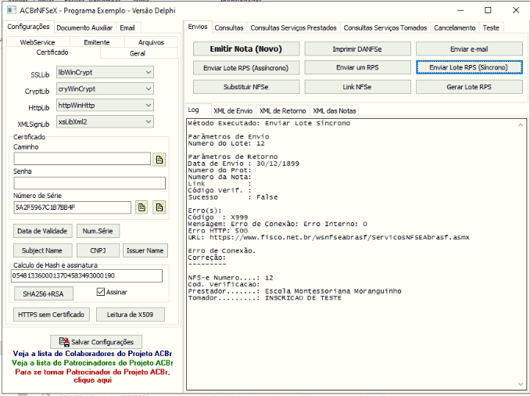Viewport: 530px width, 396px height.
Task: Open the CryptLib dropdown
Action: 105,88
